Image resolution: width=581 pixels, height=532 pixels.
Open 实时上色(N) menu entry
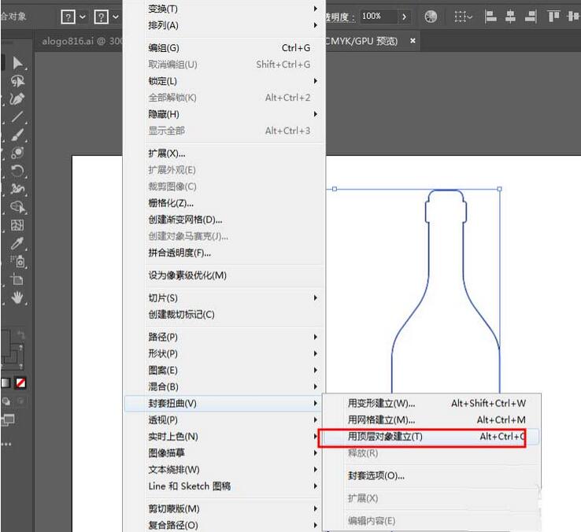(224, 437)
